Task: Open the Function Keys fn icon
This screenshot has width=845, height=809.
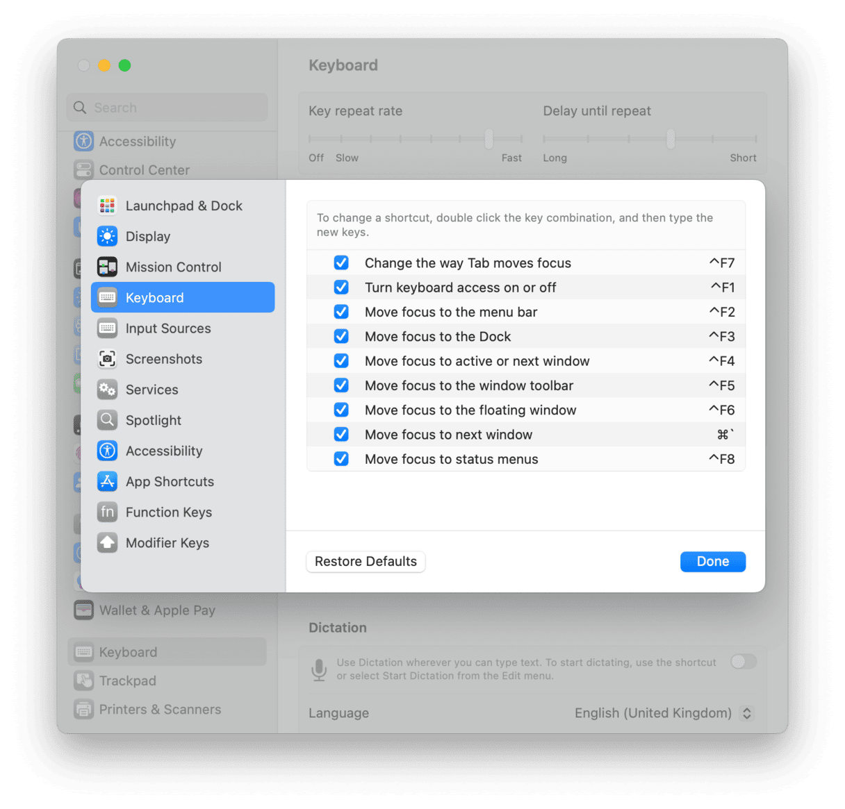Action: coord(107,512)
